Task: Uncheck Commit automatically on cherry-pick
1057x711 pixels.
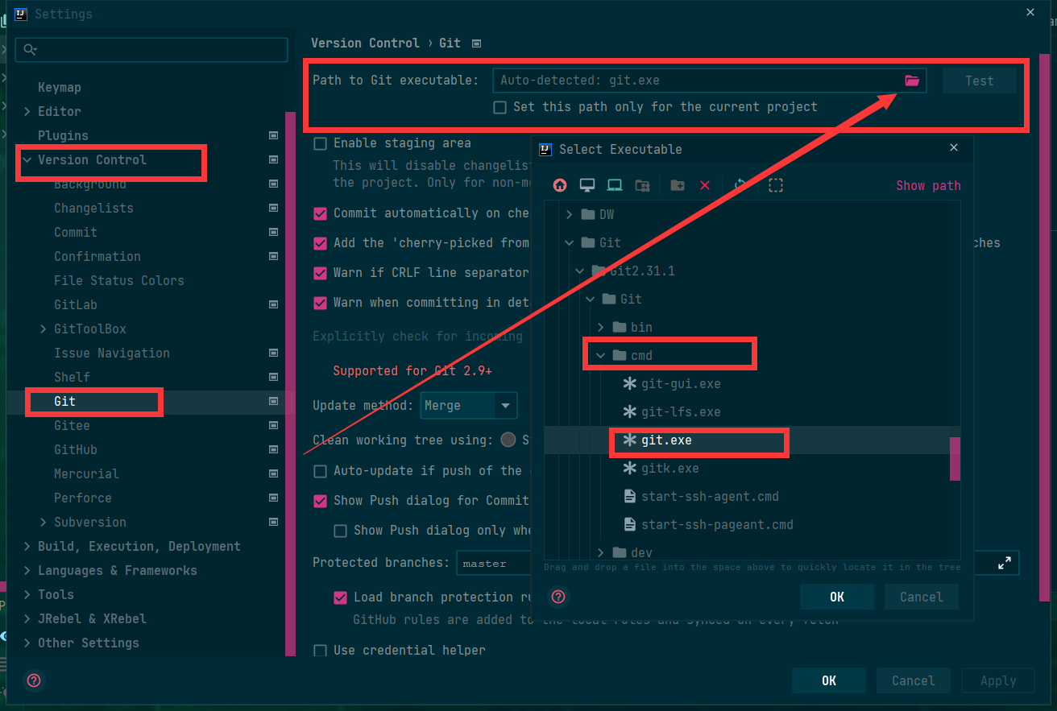Action: [320, 213]
